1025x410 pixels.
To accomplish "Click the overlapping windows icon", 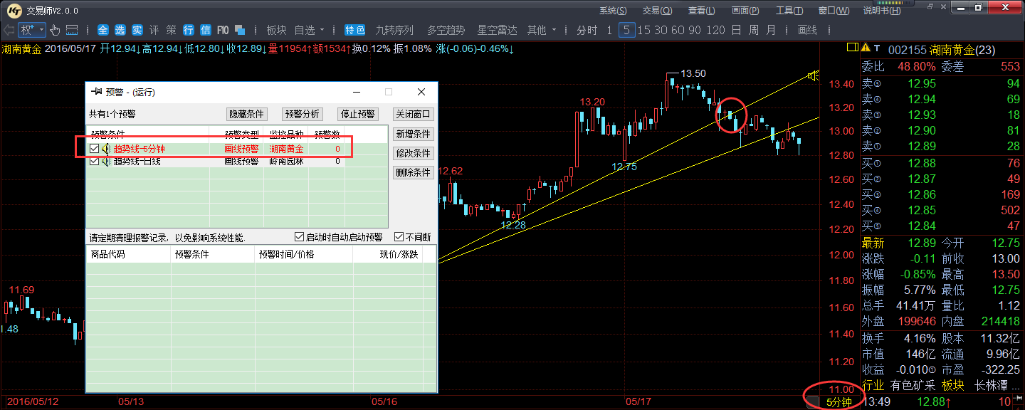I will coord(240,30).
